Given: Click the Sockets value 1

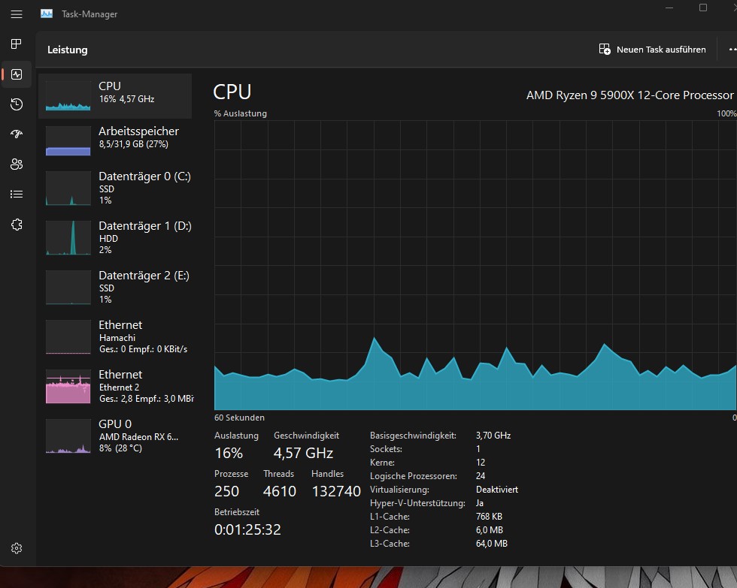Looking at the screenshot, I should tap(478, 449).
